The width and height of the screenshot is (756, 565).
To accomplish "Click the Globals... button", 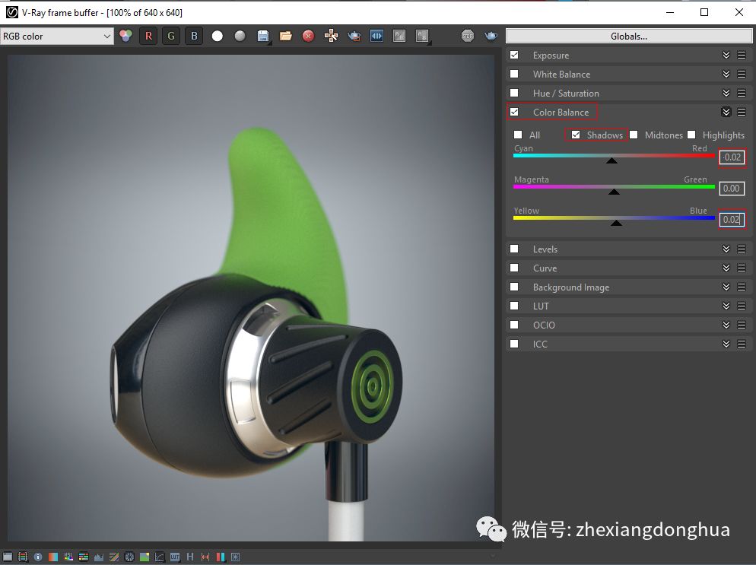I will point(629,37).
